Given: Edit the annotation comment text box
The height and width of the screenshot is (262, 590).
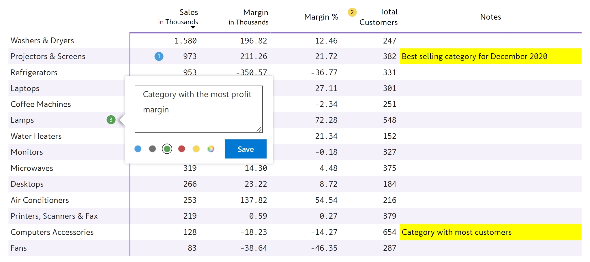Looking at the screenshot, I should (x=198, y=109).
